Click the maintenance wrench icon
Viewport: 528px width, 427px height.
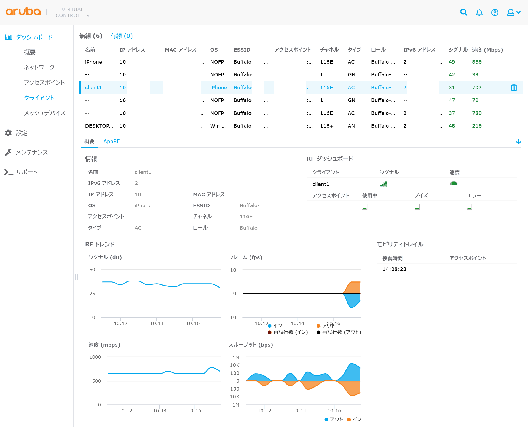coord(8,152)
